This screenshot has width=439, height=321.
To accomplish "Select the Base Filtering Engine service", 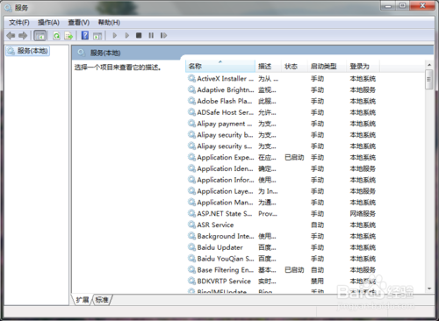I will pos(282,270).
